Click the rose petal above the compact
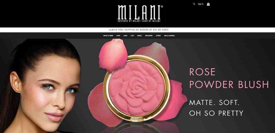This screenshot has width=275, height=133. 113,55
